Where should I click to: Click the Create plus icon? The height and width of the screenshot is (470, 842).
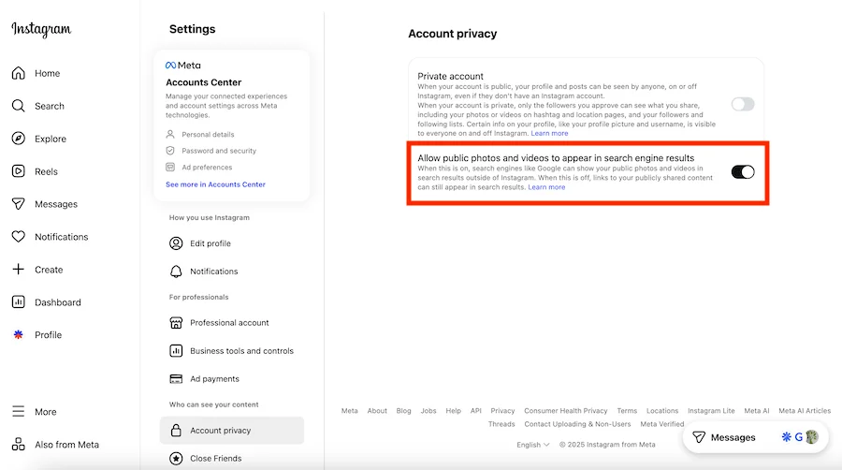coord(19,269)
